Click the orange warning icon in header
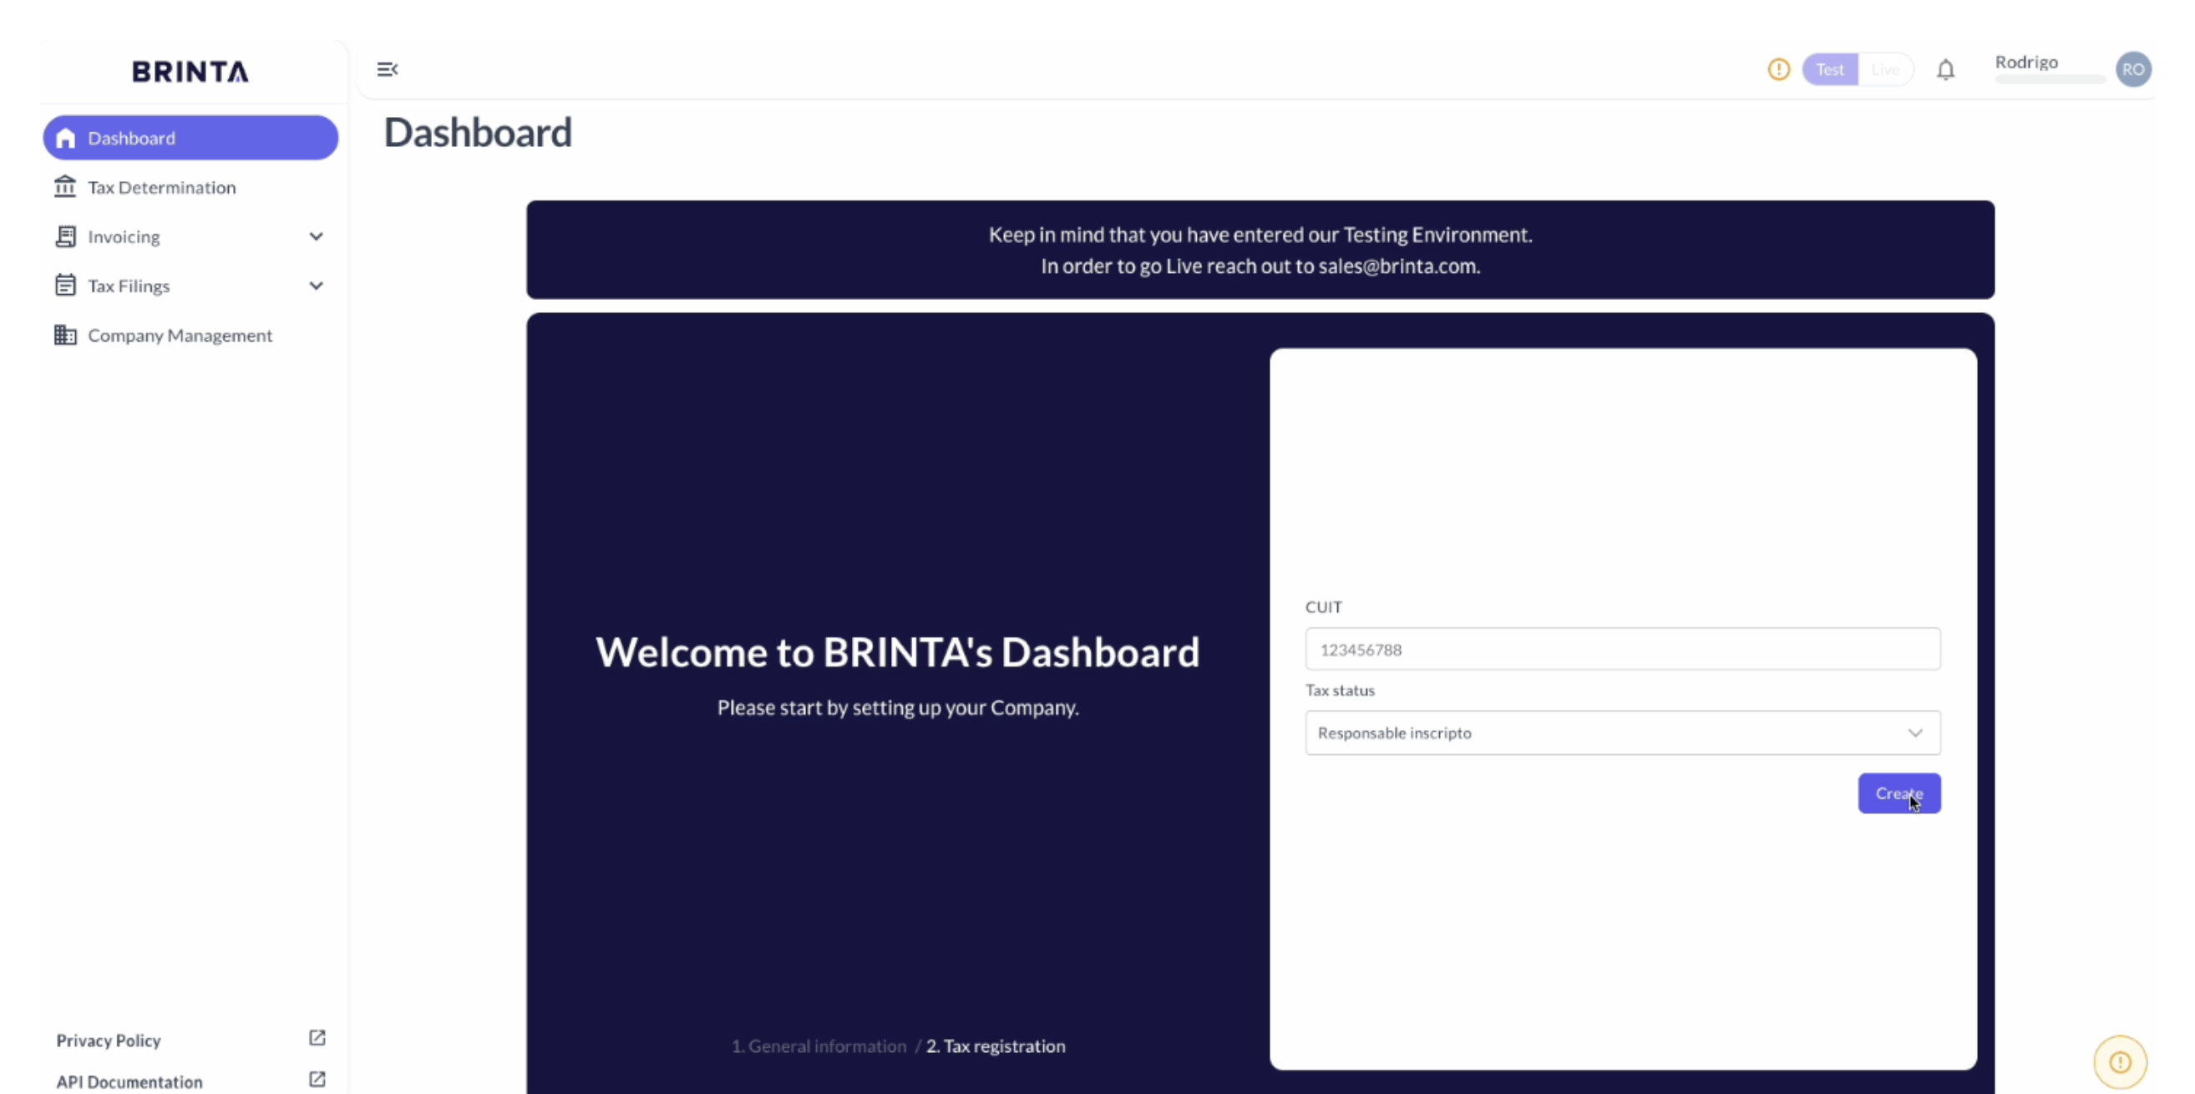This screenshot has width=2195, height=1094. click(1778, 69)
